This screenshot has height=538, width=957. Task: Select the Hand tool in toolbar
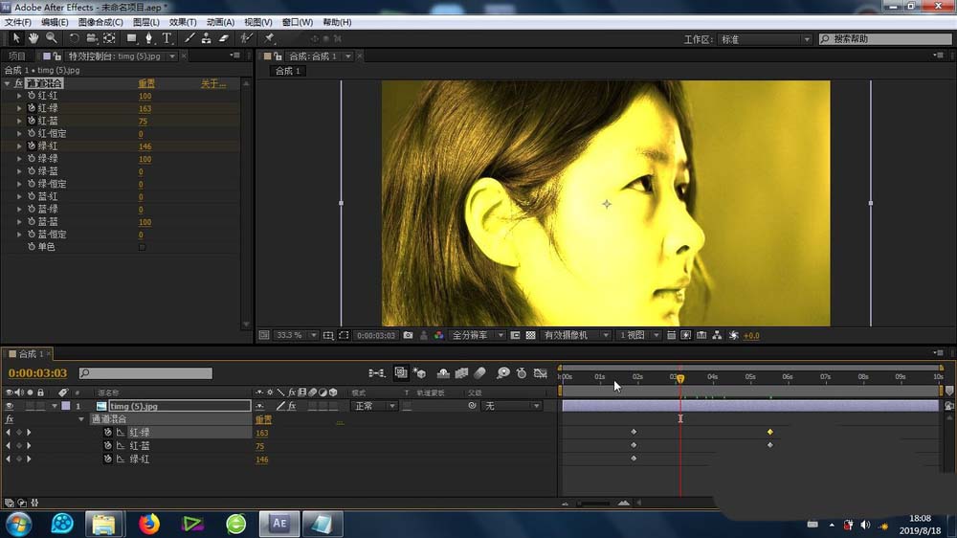[33, 38]
